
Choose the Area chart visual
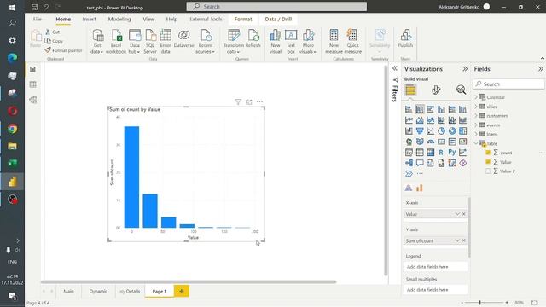pyautogui.click(x=420, y=120)
